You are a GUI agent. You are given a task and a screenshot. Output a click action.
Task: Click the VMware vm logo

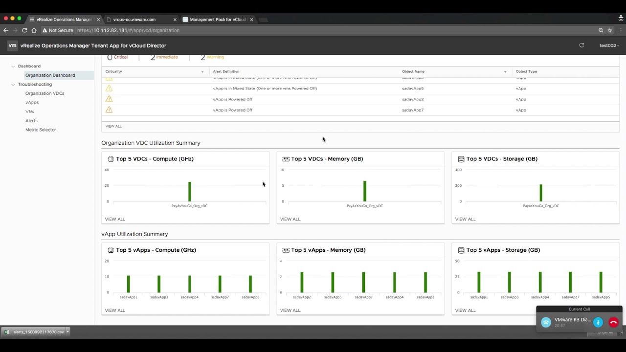point(12,45)
